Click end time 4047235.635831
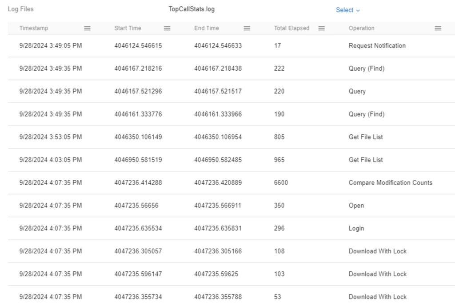The height and width of the screenshot is (307, 455). [x=218, y=229]
